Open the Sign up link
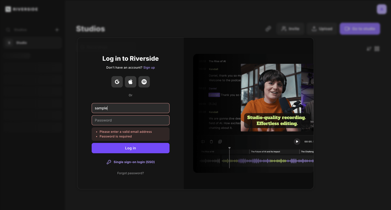 pyautogui.click(x=149, y=68)
